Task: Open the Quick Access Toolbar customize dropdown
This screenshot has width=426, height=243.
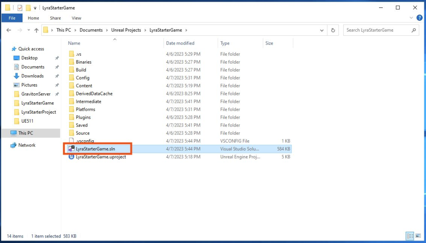Action: click(35, 8)
